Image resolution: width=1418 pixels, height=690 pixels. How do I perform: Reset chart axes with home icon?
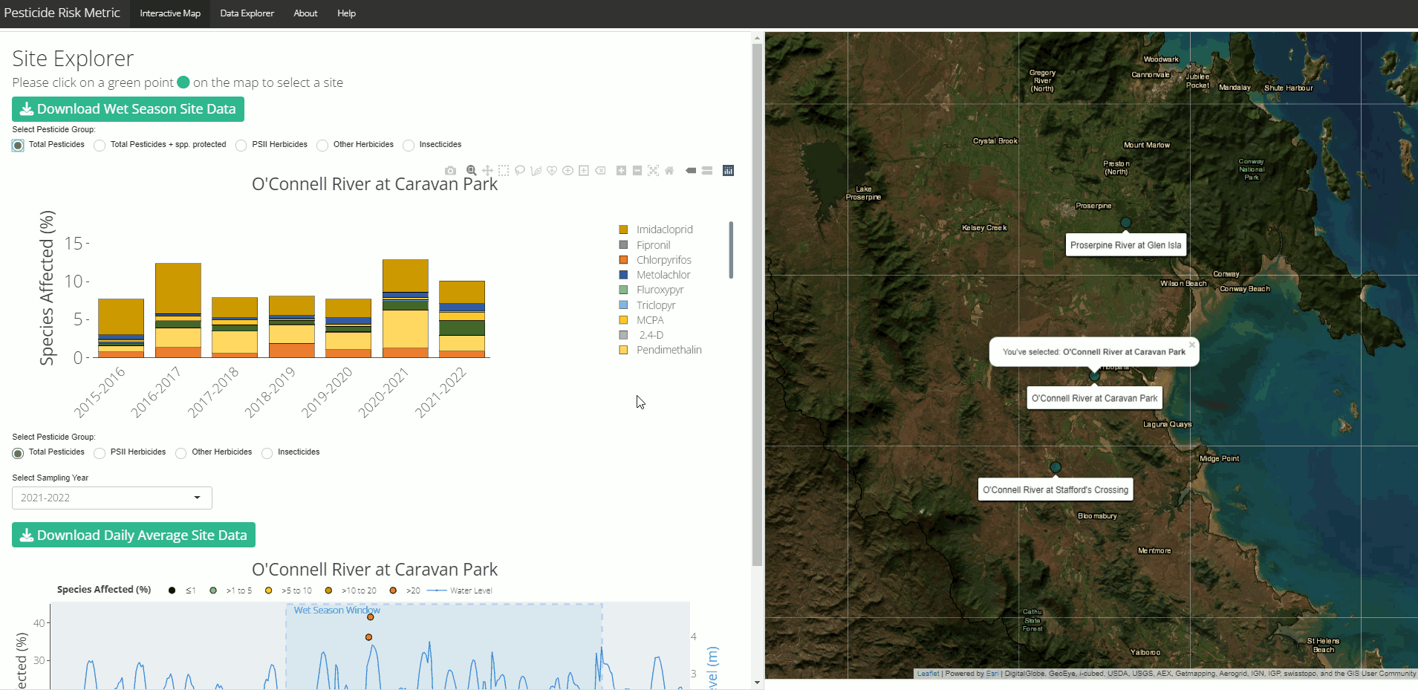[x=669, y=171]
